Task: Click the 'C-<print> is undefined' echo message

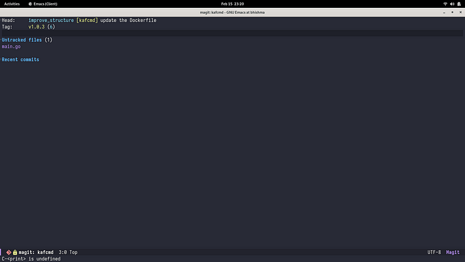Action: pos(31,259)
